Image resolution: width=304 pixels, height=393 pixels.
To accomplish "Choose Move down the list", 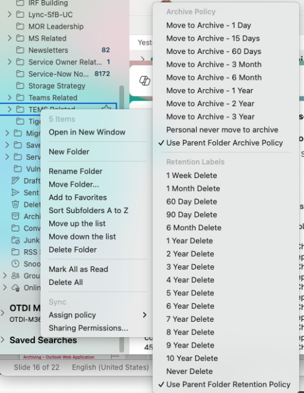I will click(x=82, y=236).
